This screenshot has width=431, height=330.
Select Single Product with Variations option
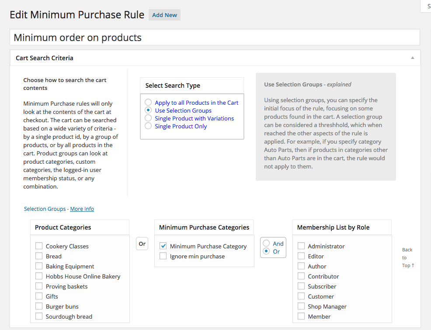pyautogui.click(x=148, y=118)
